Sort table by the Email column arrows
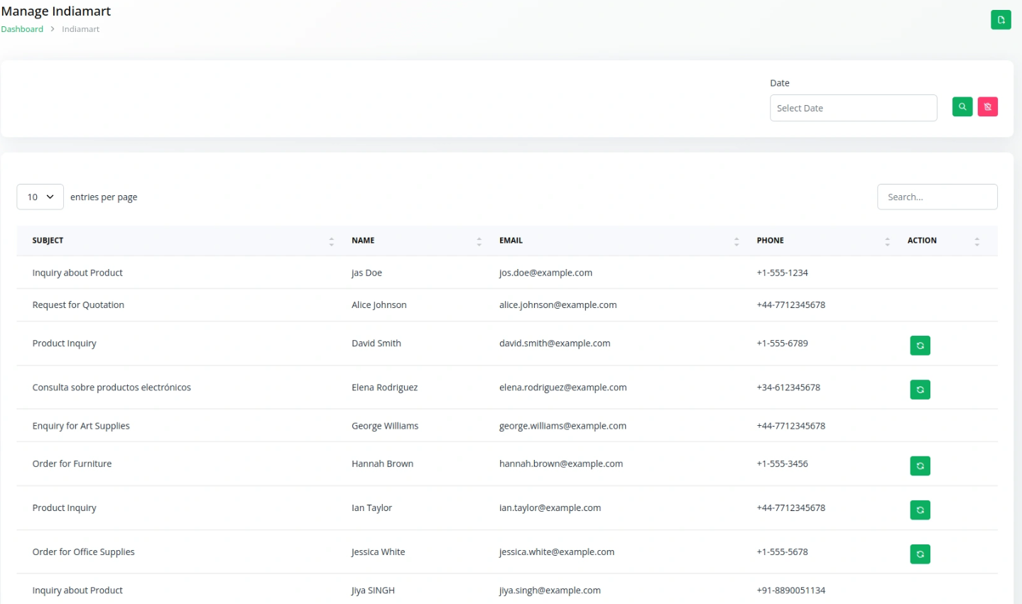This screenshot has height=604, width=1022. [736, 241]
